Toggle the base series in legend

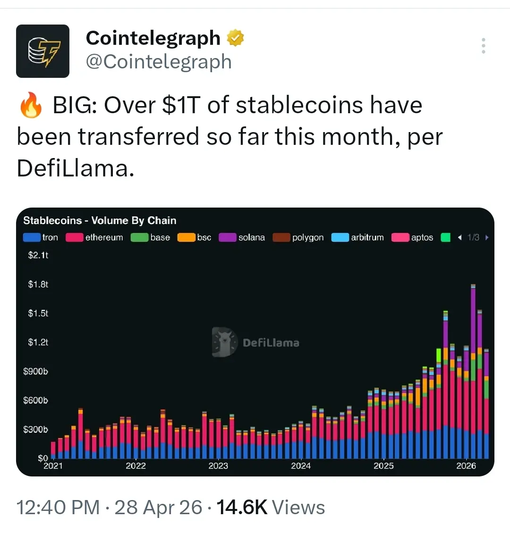150,237
